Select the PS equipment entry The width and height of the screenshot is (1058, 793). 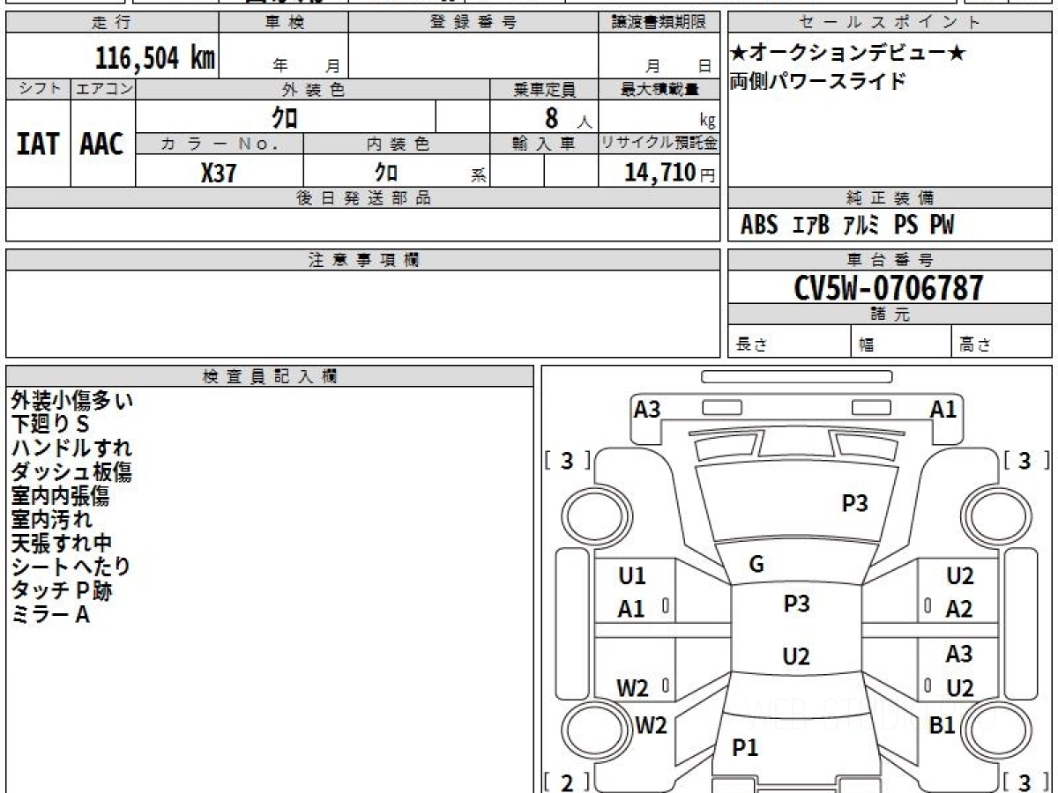[905, 226]
